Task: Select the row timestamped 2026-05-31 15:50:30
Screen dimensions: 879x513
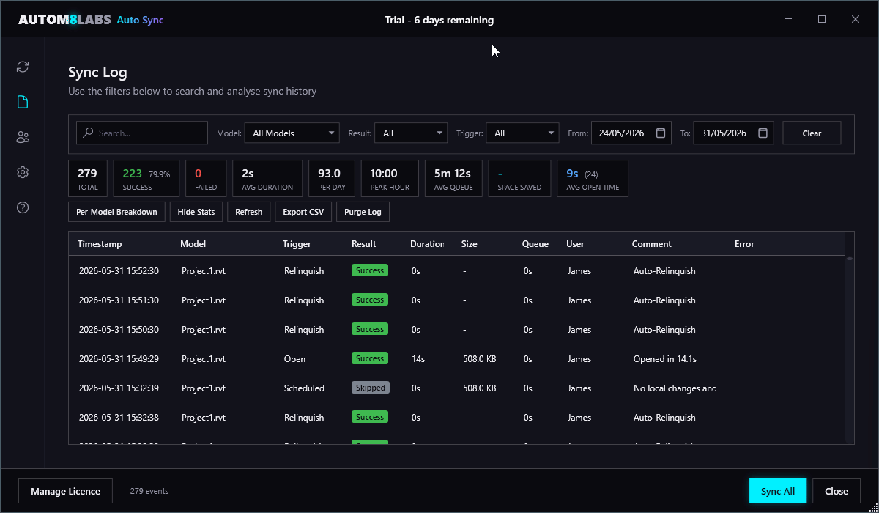Action: (x=457, y=329)
